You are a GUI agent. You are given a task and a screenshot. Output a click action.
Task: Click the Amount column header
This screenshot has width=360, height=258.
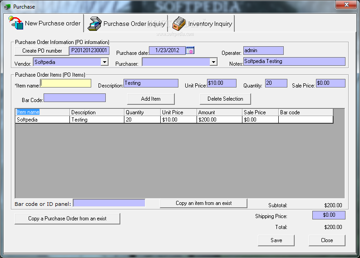(x=219, y=112)
